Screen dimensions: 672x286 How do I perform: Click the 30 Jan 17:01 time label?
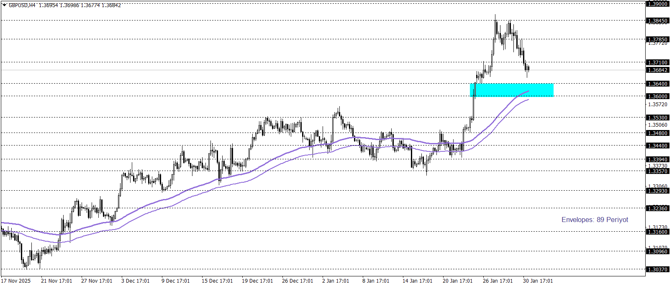(538, 281)
